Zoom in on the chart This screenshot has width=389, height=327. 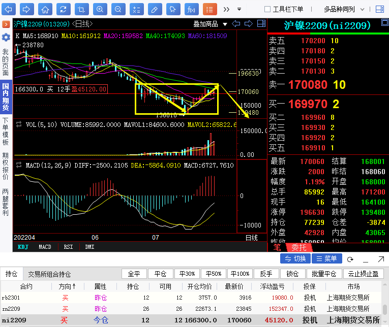(100, 9)
